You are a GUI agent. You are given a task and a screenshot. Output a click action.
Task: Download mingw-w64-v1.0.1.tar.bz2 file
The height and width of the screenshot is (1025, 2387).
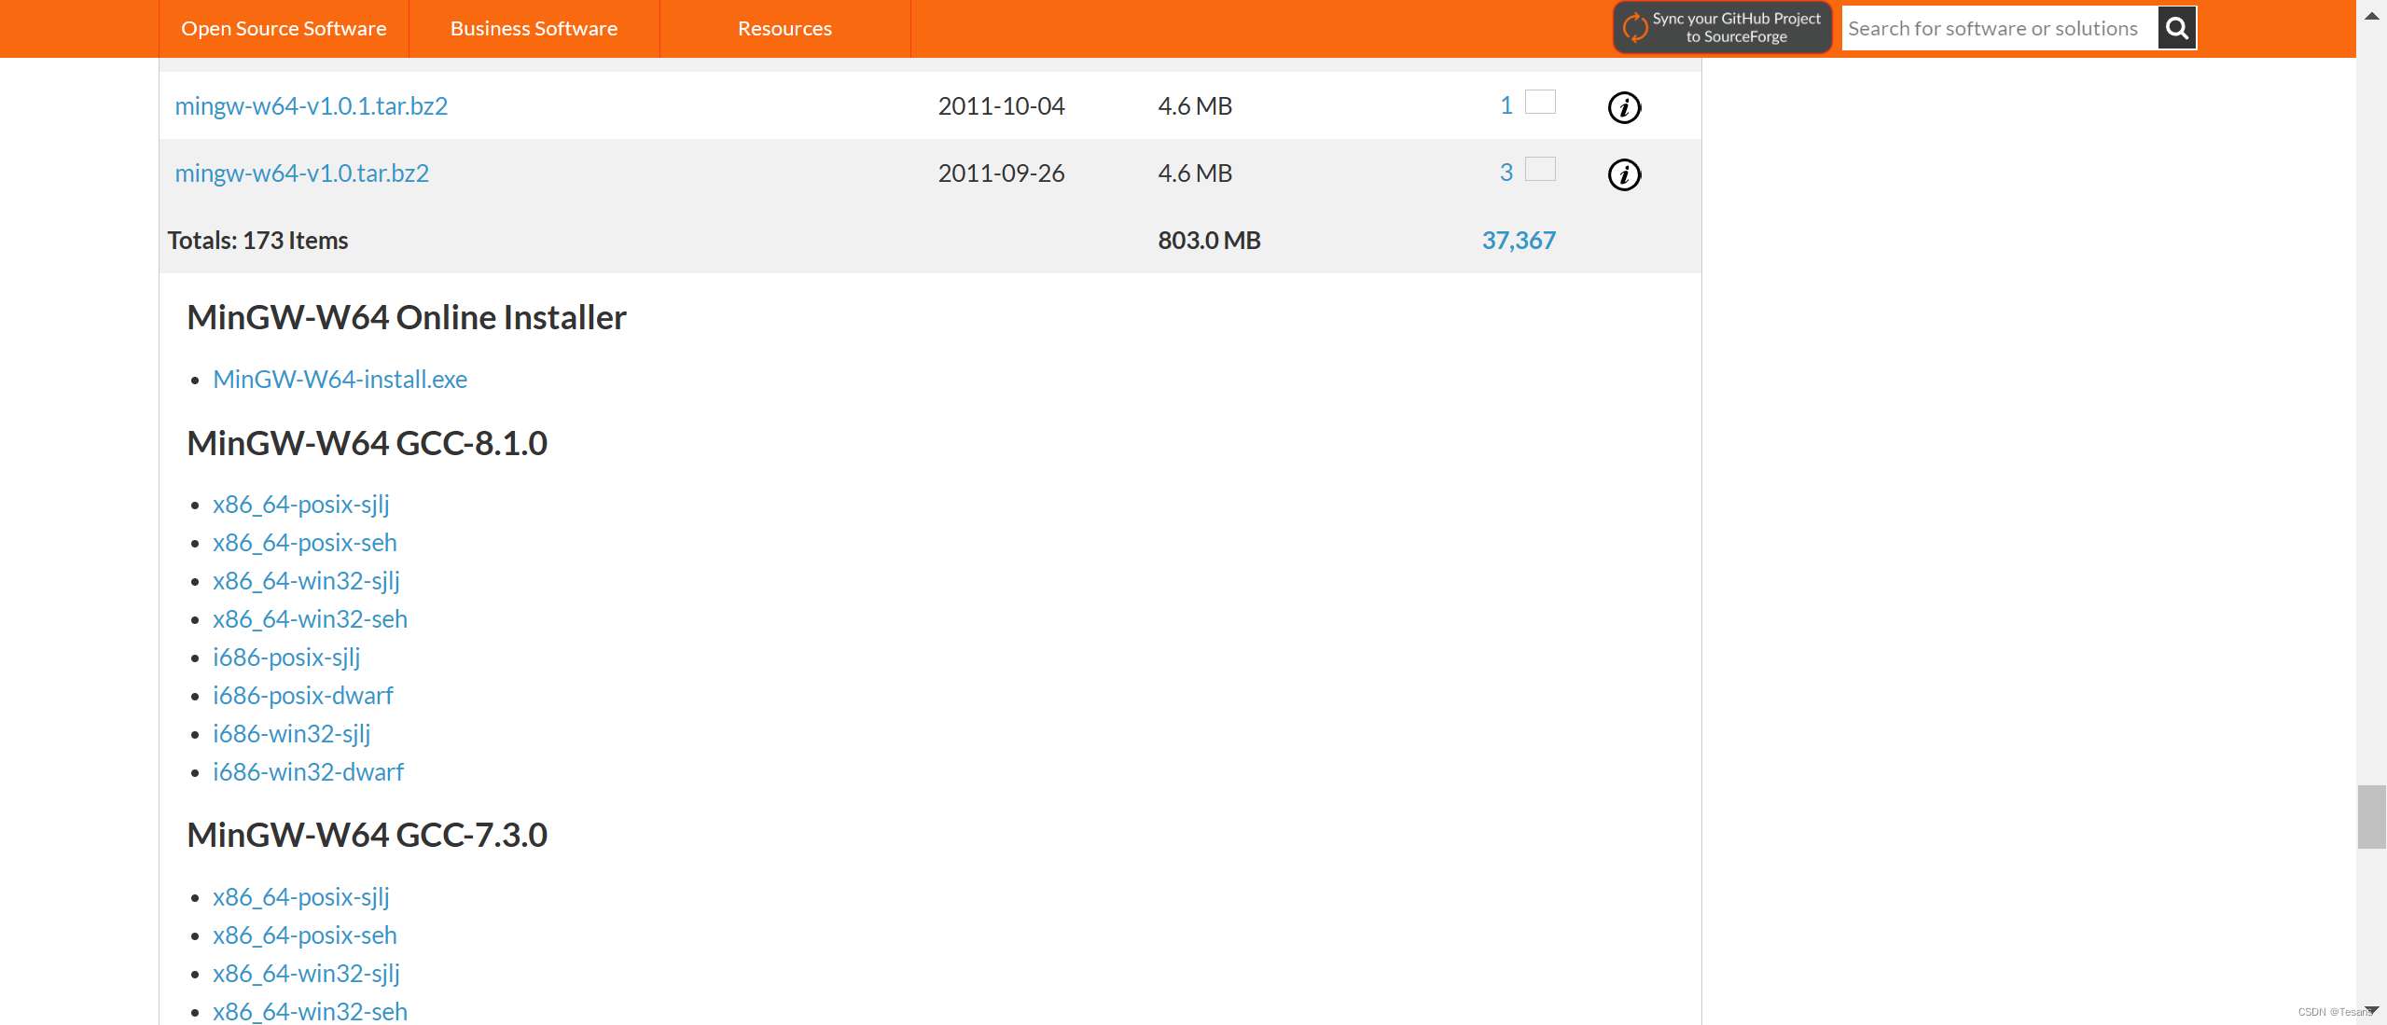[312, 106]
